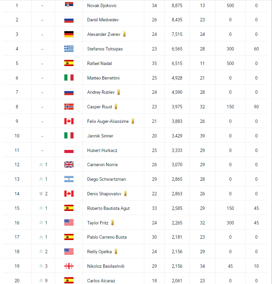The image size is (272, 284).
Task: Open Matteo Berrettini's player link
Action: [103, 78]
